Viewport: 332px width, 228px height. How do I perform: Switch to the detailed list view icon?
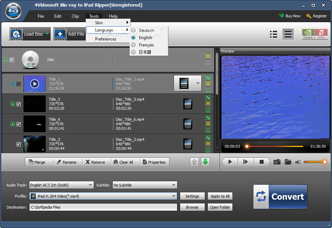pyautogui.click(x=288, y=34)
